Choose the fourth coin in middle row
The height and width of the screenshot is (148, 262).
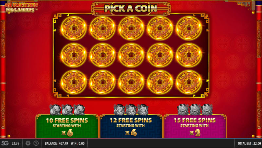(x=160, y=55)
